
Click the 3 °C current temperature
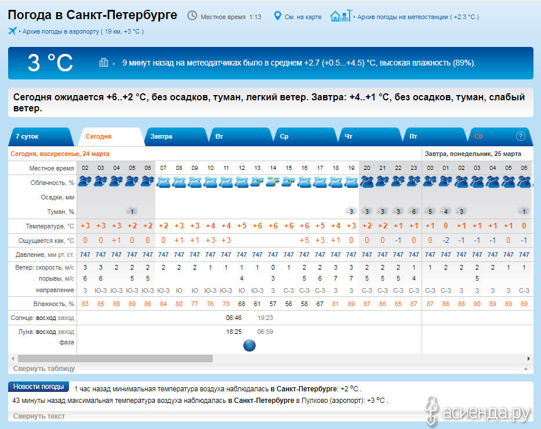(50, 63)
